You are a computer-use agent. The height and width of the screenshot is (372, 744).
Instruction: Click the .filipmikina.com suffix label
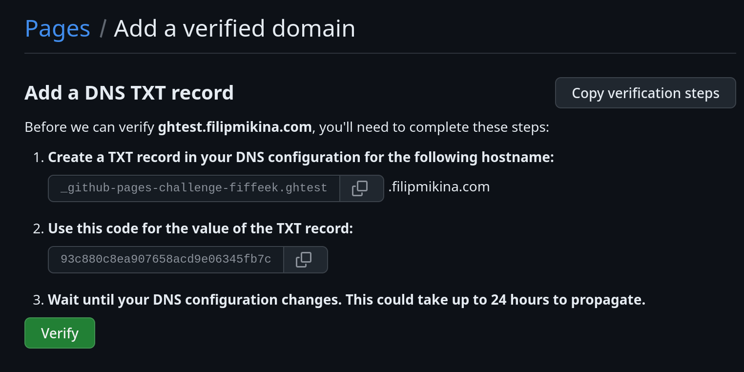pyautogui.click(x=438, y=186)
